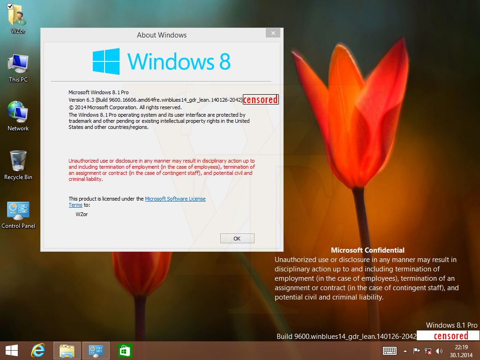This screenshot has height=360, width=480.
Task: Click licensed user name 'WZor' in dialog
Action: 82,214
